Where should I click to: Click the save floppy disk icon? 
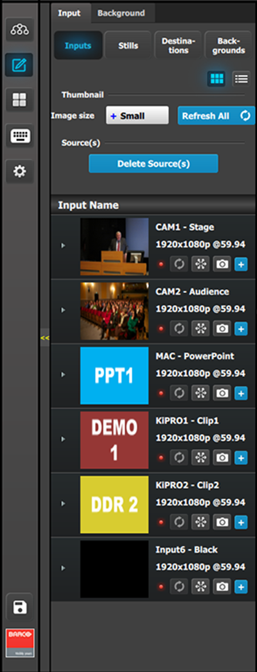coord(20,607)
